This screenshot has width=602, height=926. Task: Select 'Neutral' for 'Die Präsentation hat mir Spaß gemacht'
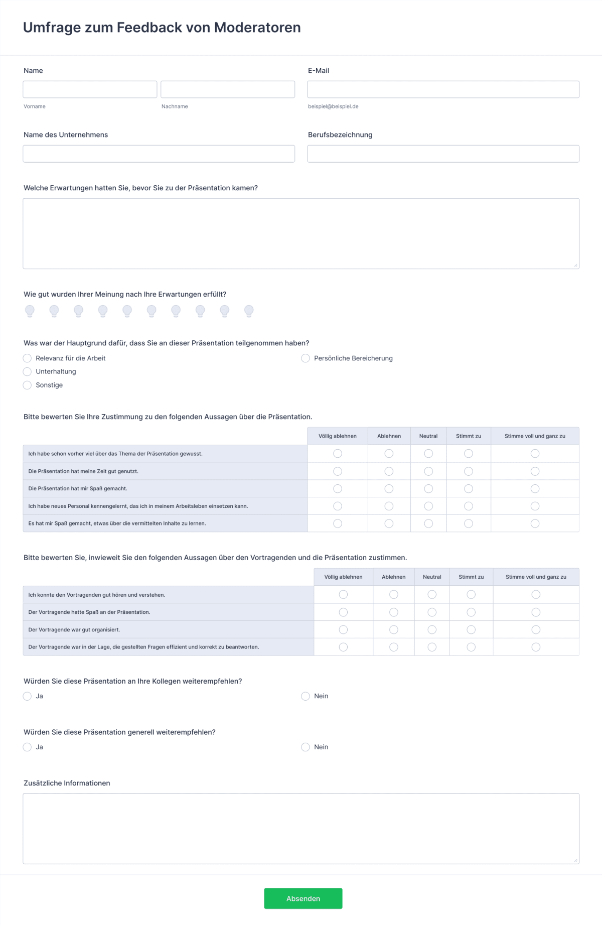(428, 488)
